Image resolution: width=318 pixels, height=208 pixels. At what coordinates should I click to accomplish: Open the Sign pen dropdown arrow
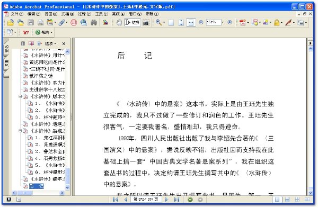[294, 22]
